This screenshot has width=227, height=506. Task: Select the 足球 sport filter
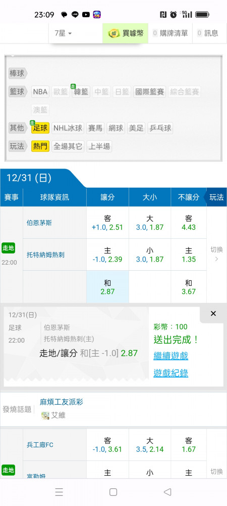40,128
